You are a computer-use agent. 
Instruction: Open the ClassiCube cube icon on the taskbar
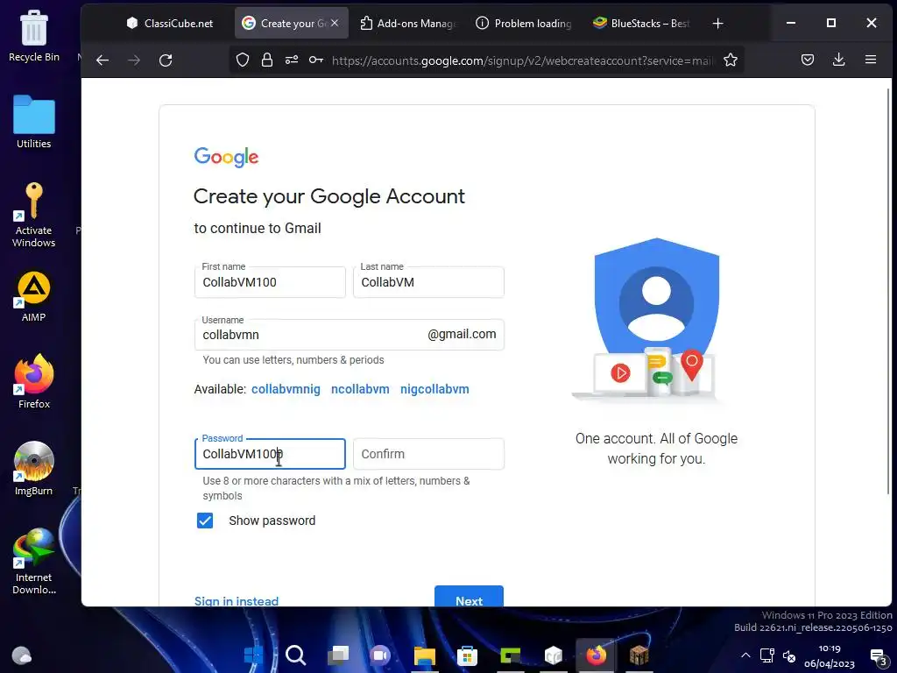[x=554, y=655]
